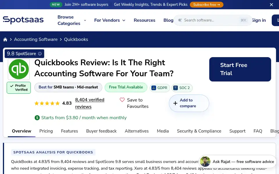Click the Accounting Software breadcrumb link
The image size is (279, 174).
click(x=36, y=39)
